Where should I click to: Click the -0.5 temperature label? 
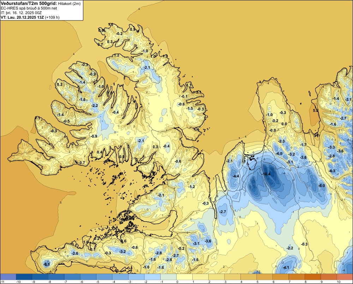(66, 121)
